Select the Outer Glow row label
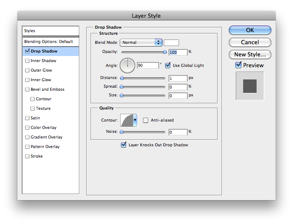 pyautogui.click(x=42, y=70)
